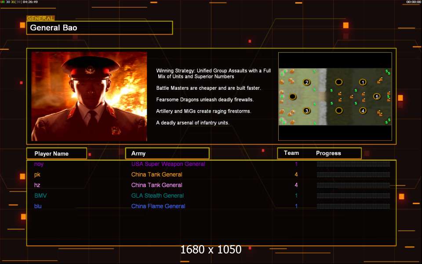Select player name 'BMV'
The width and height of the screenshot is (422, 264).
click(40, 195)
